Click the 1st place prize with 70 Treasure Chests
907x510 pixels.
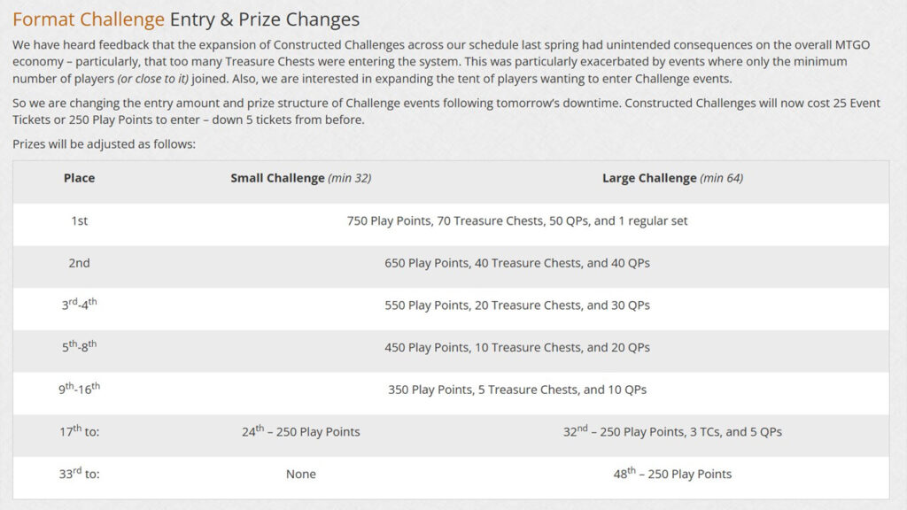tap(517, 220)
